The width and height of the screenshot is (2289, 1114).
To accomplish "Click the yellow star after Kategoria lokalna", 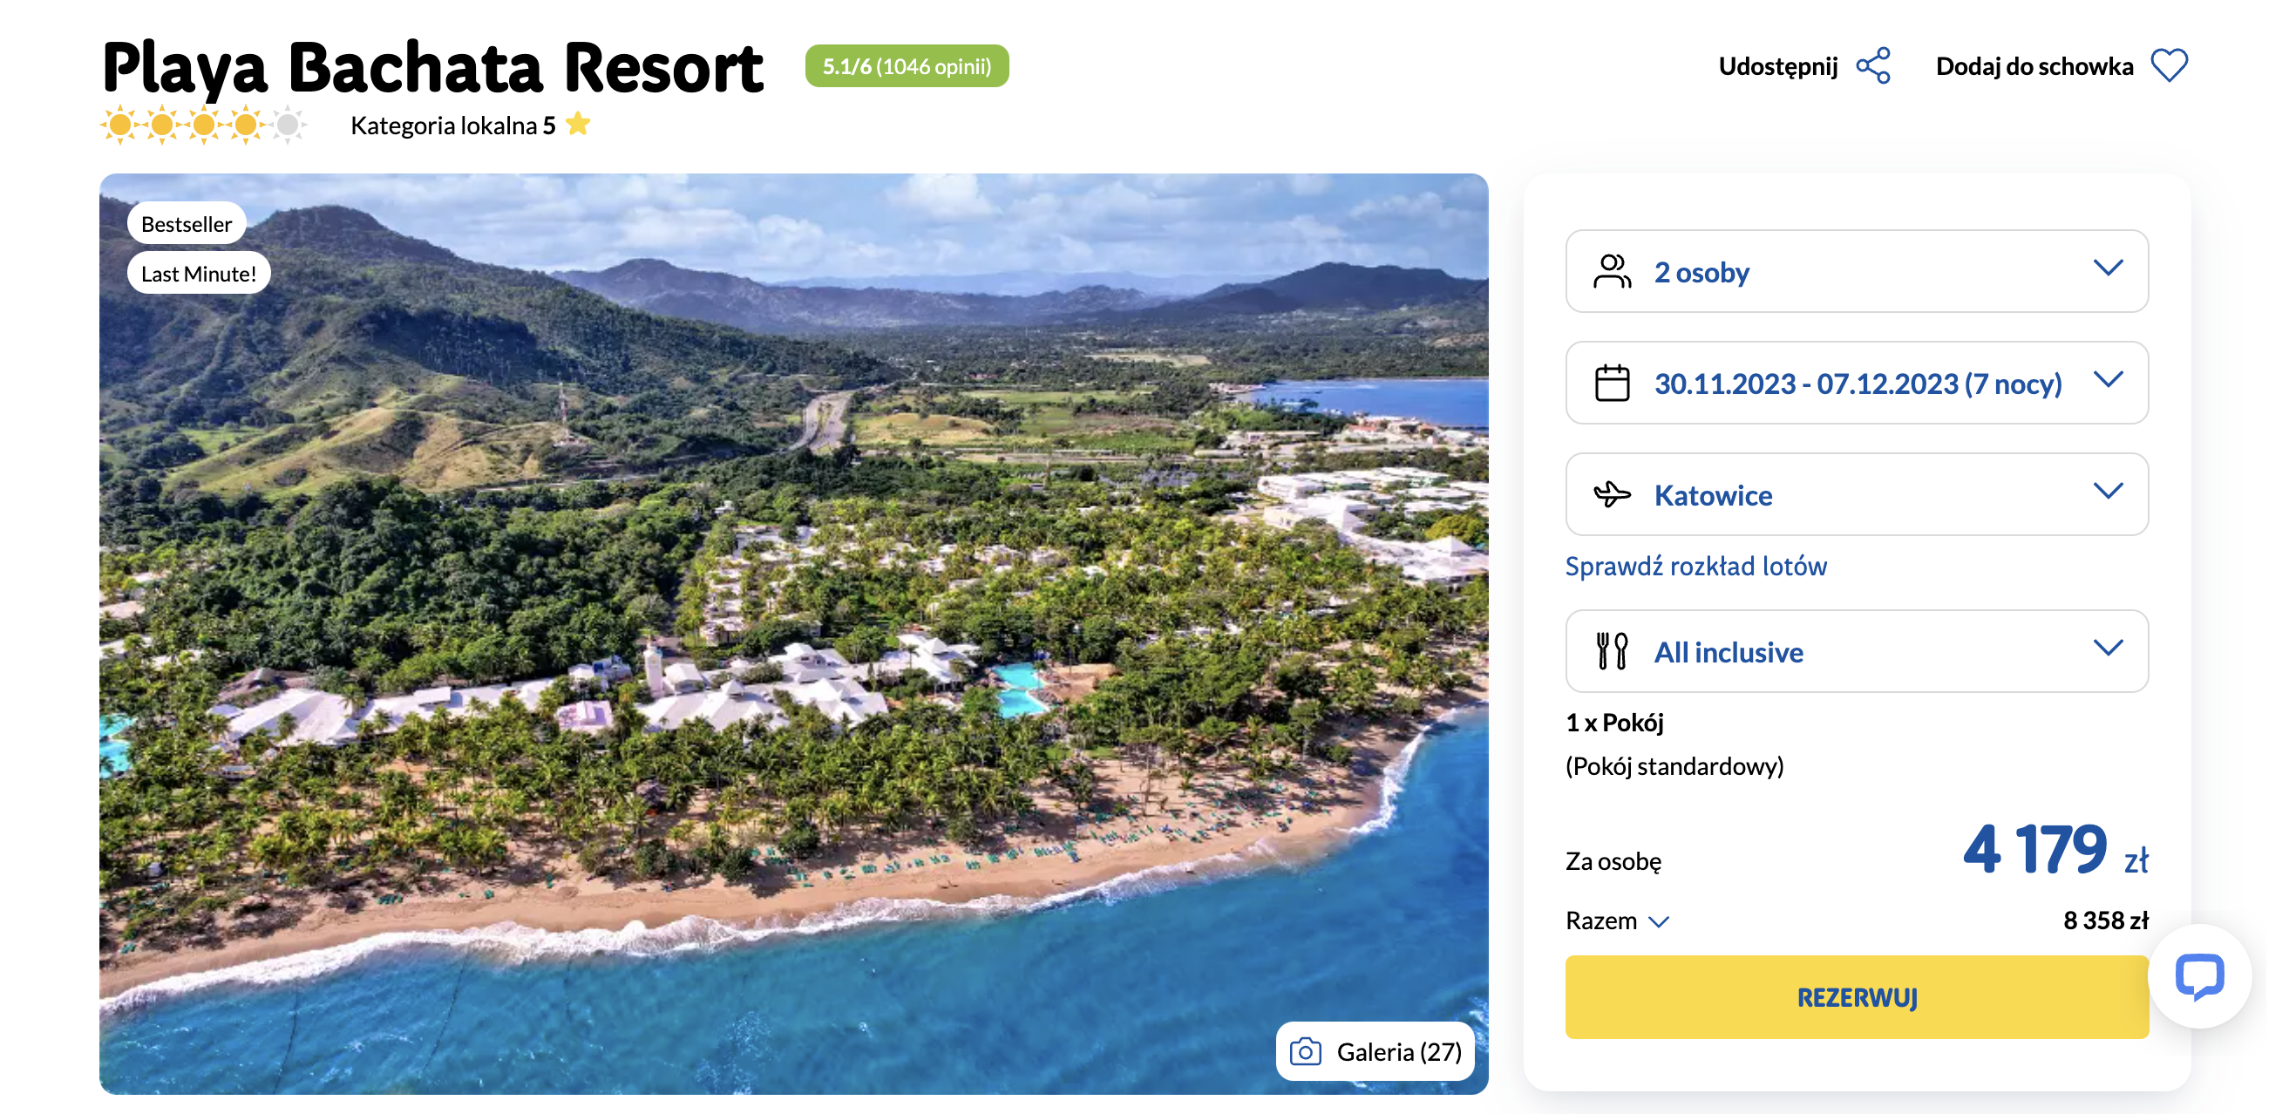I will point(578,124).
